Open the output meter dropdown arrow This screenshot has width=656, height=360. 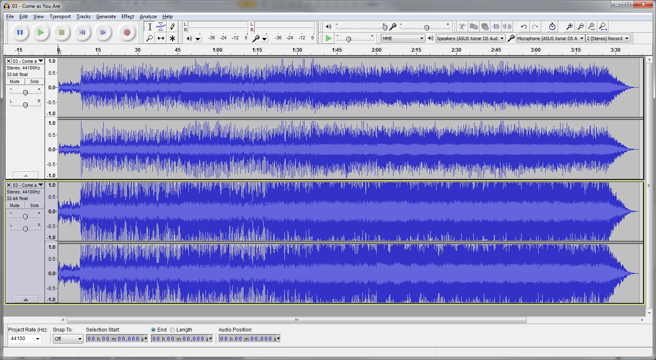198,39
